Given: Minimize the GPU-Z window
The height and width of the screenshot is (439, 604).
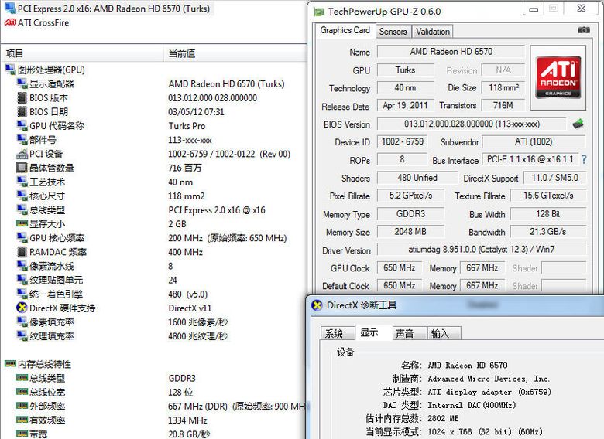Looking at the screenshot, I should tap(534, 9).
